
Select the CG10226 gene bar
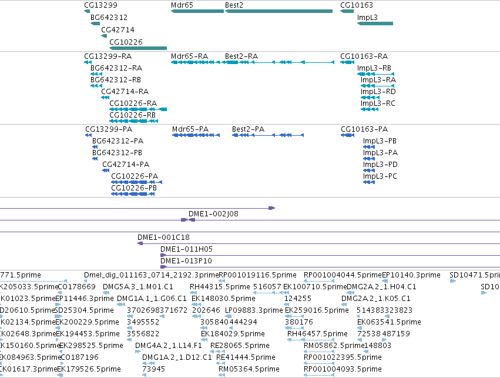[x=138, y=48]
